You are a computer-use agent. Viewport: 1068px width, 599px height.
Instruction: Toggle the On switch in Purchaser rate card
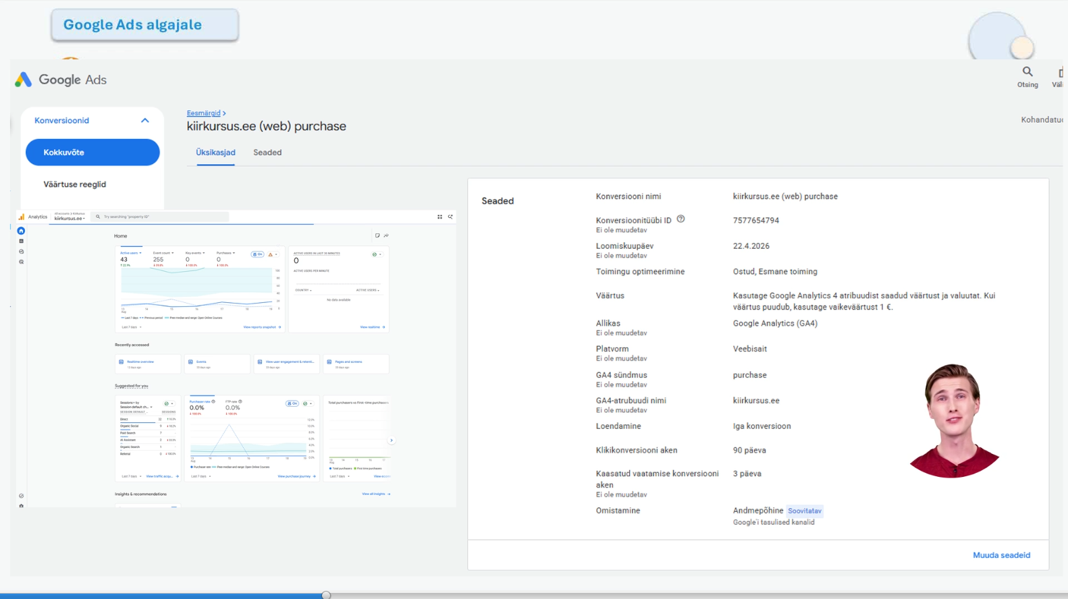(x=292, y=403)
